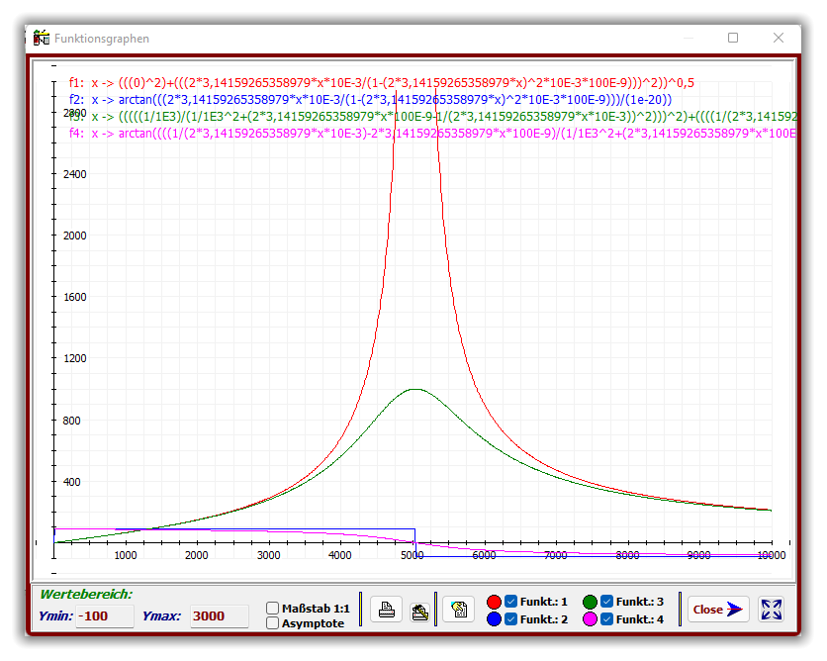The height and width of the screenshot is (661, 827).
Task: Click the print graph icon
Action: coord(387,610)
